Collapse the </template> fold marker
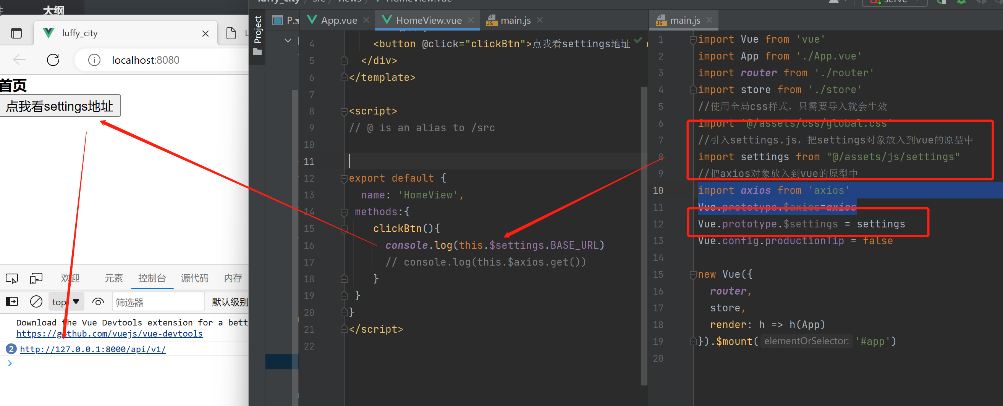This screenshot has height=406, width=1003. coord(344,77)
